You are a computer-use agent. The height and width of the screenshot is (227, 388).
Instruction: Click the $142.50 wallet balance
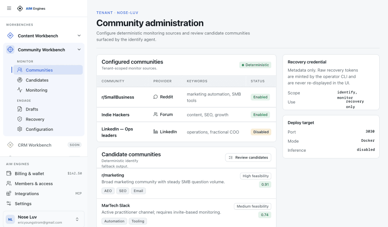(75, 174)
